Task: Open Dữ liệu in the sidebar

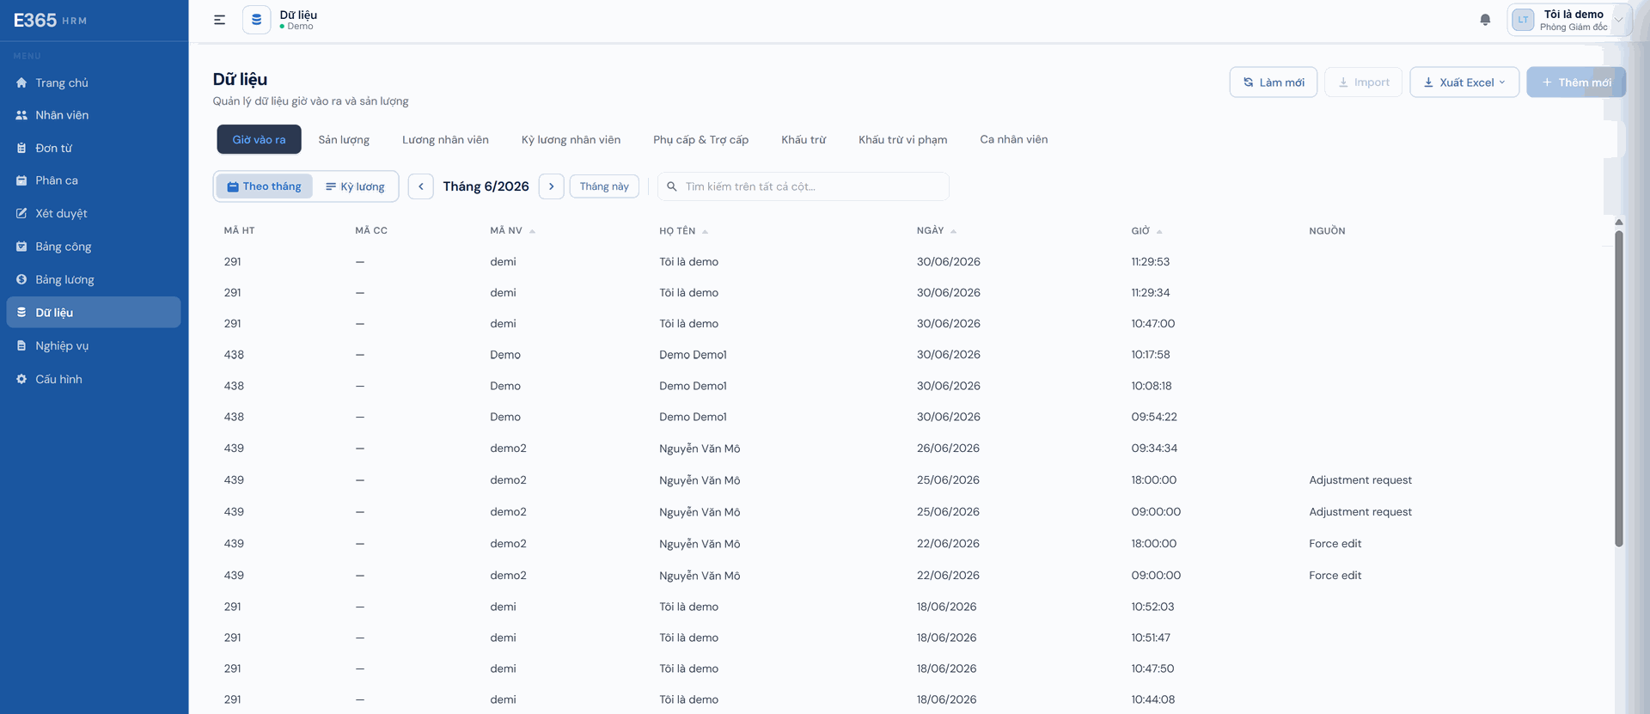Action: 94,312
